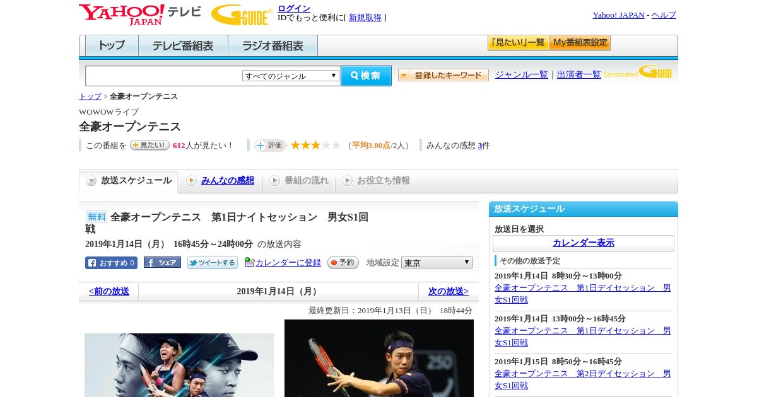Click the 評価 plus button
The height and width of the screenshot is (397, 757).
click(x=270, y=146)
